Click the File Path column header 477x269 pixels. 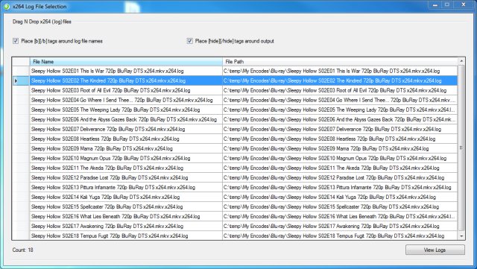(x=340, y=61)
